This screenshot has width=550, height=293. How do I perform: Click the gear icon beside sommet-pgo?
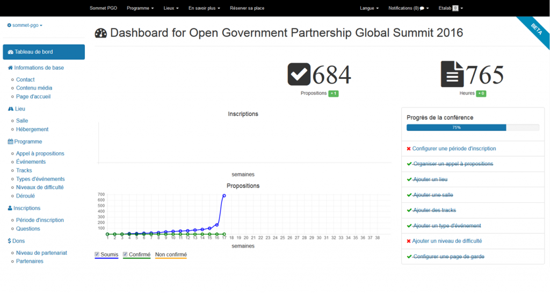click(9, 25)
